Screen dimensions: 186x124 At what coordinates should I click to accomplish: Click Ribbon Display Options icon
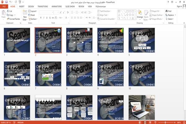[x=172, y=2]
